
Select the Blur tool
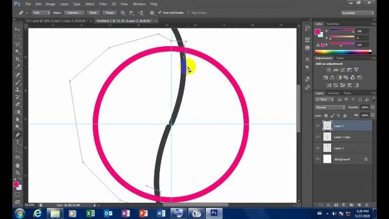pos(18,119)
